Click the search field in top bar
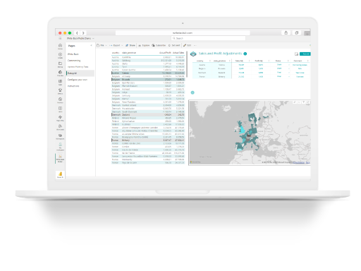Image resolution: width=361 pixels, height=271 pixels. click(209, 38)
